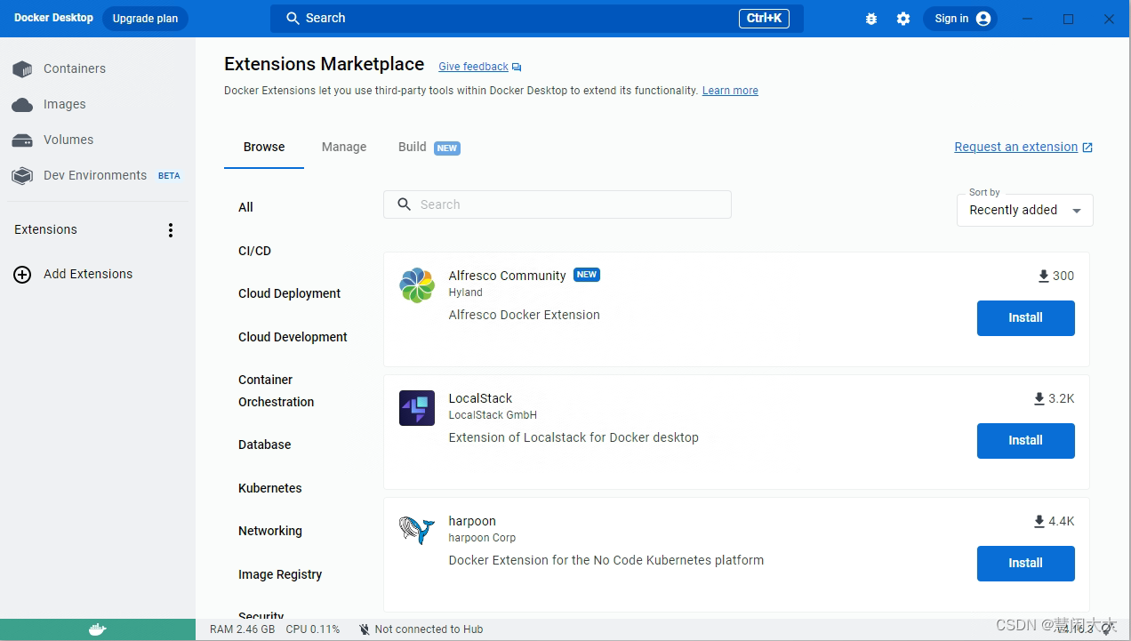
Task: Focus the top global Search bar
Action: click(537, 19)
